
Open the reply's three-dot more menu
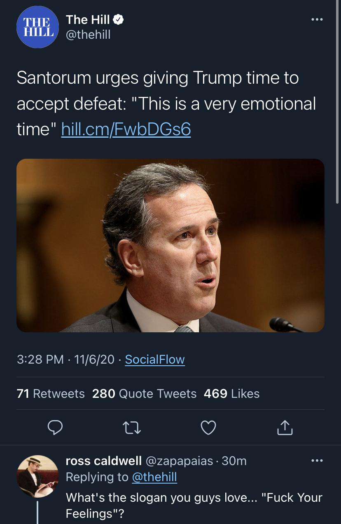pos(317,460)
